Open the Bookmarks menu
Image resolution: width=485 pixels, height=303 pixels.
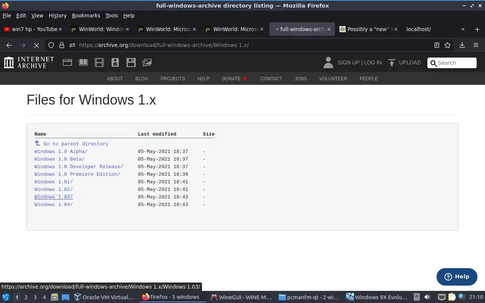click(x=86, y=16)
